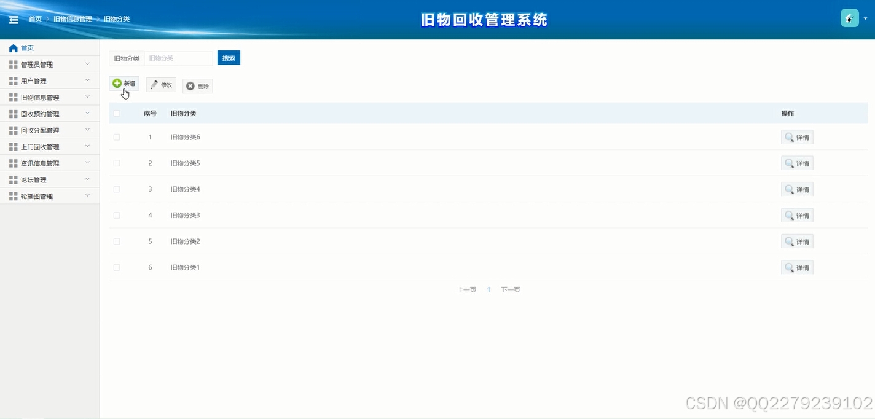Image resolution: width=875 pixels, height=419 pixels.
Task: Go to 下一页 in pagination
Action: click(x=510, y=289)
